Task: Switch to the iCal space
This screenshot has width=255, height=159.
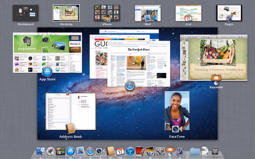Action: point(188,13)
